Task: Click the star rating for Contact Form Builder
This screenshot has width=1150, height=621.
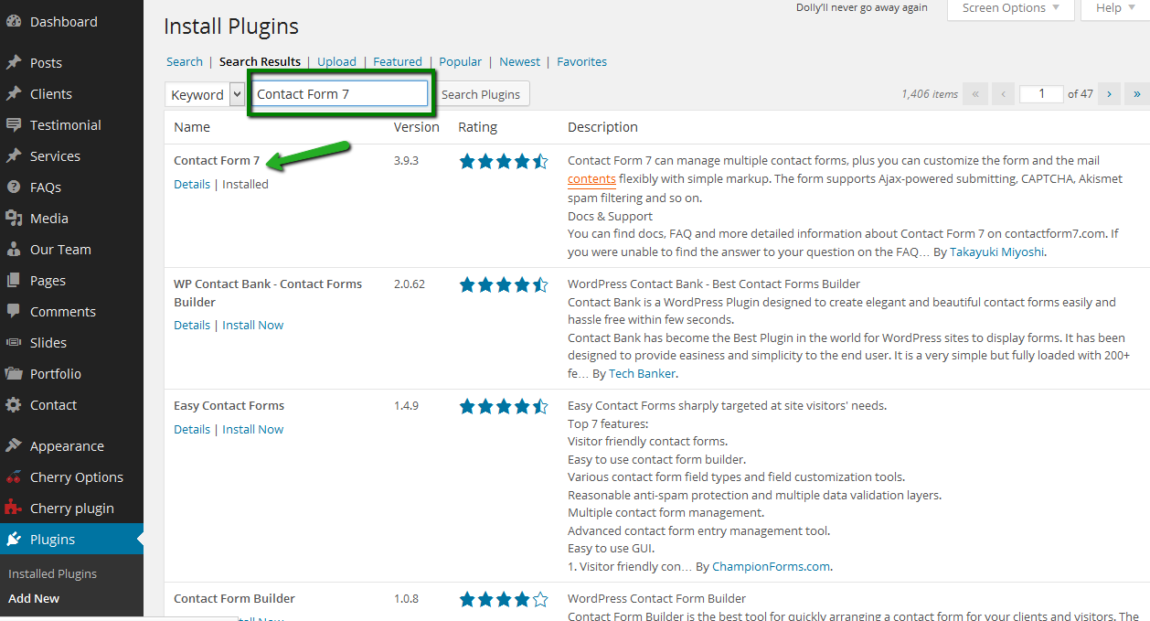Action: pos(504,600)
